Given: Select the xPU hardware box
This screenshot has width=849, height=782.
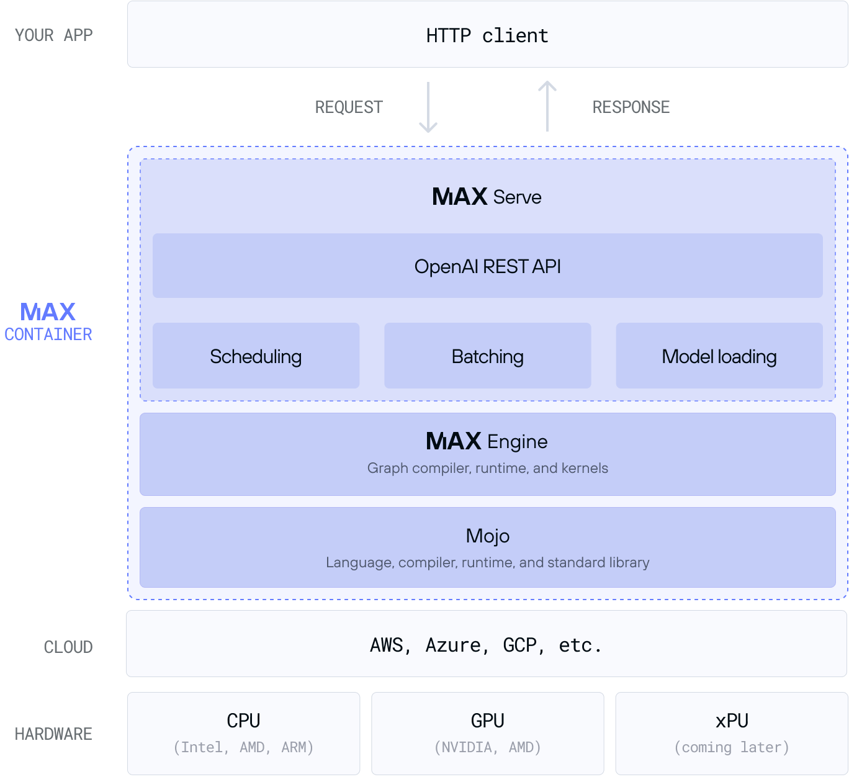Looking at the screenshot, I should 732,733.
